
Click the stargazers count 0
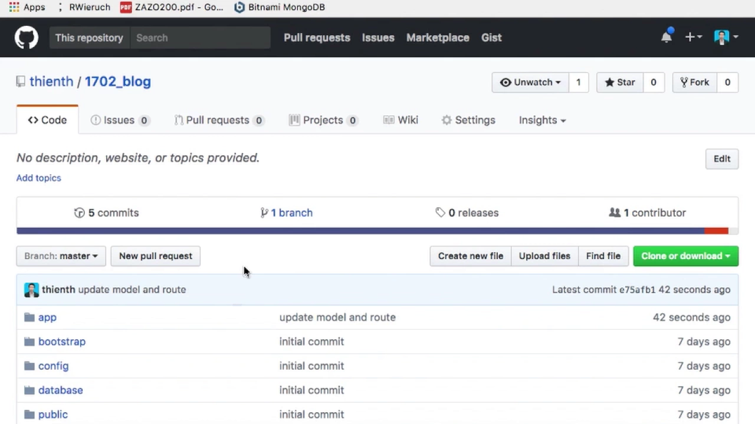654,82
